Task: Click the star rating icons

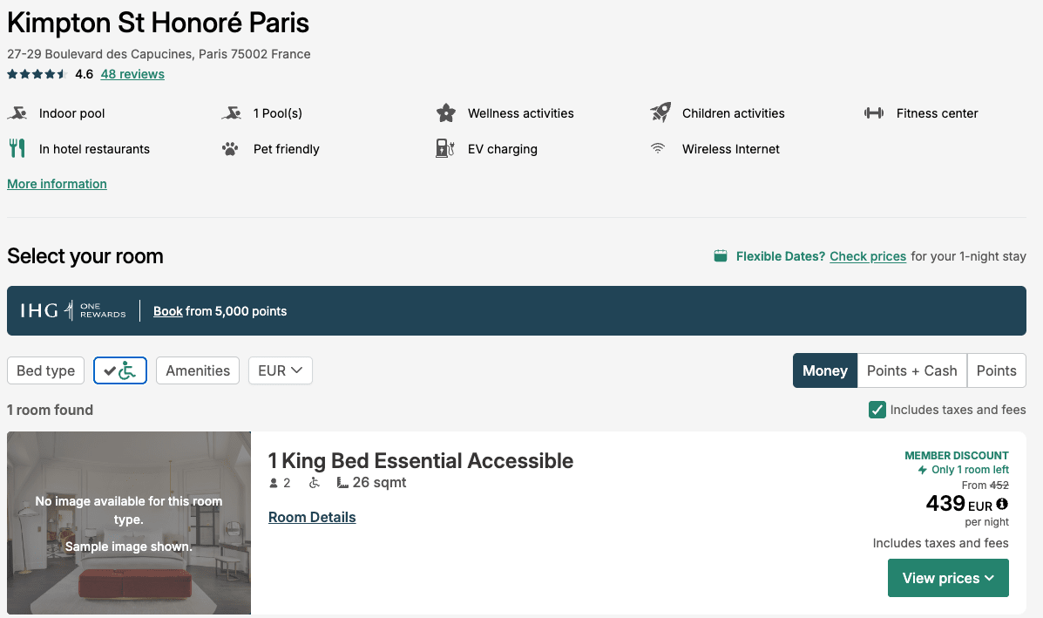Action: pos(37,74)
